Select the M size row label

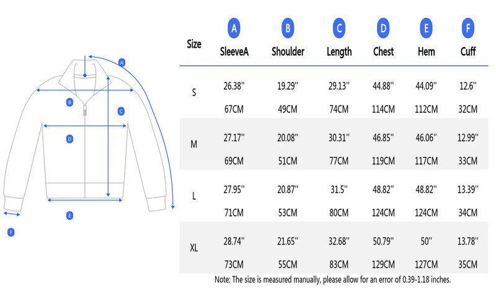click(x=194, y=144)
